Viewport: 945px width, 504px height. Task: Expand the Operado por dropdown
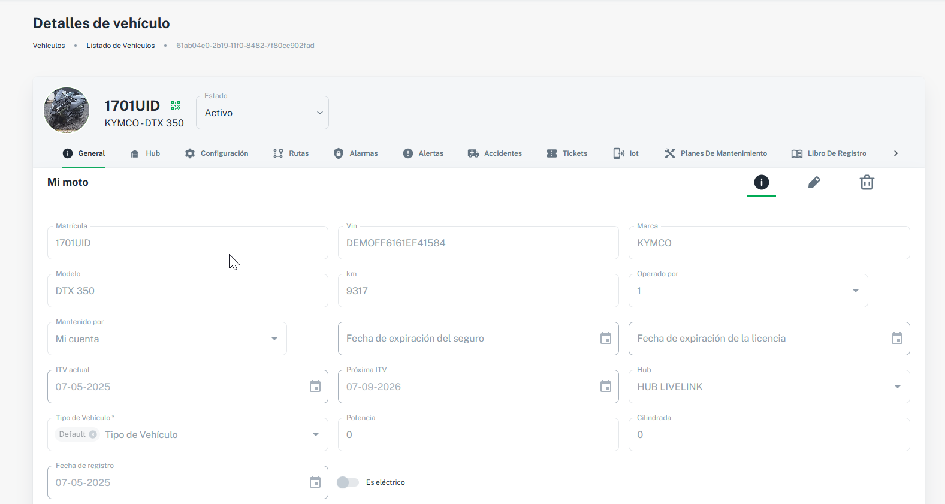856,291
